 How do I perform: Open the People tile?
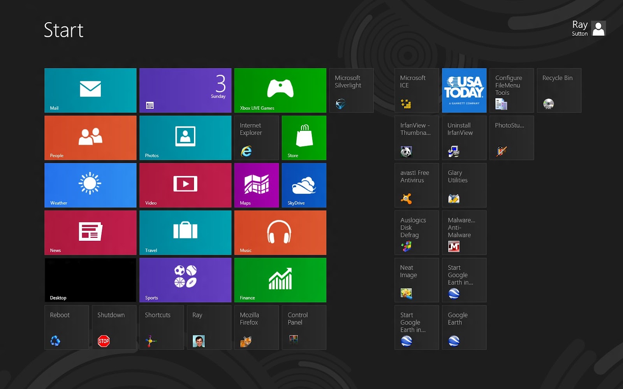point(90,138)
